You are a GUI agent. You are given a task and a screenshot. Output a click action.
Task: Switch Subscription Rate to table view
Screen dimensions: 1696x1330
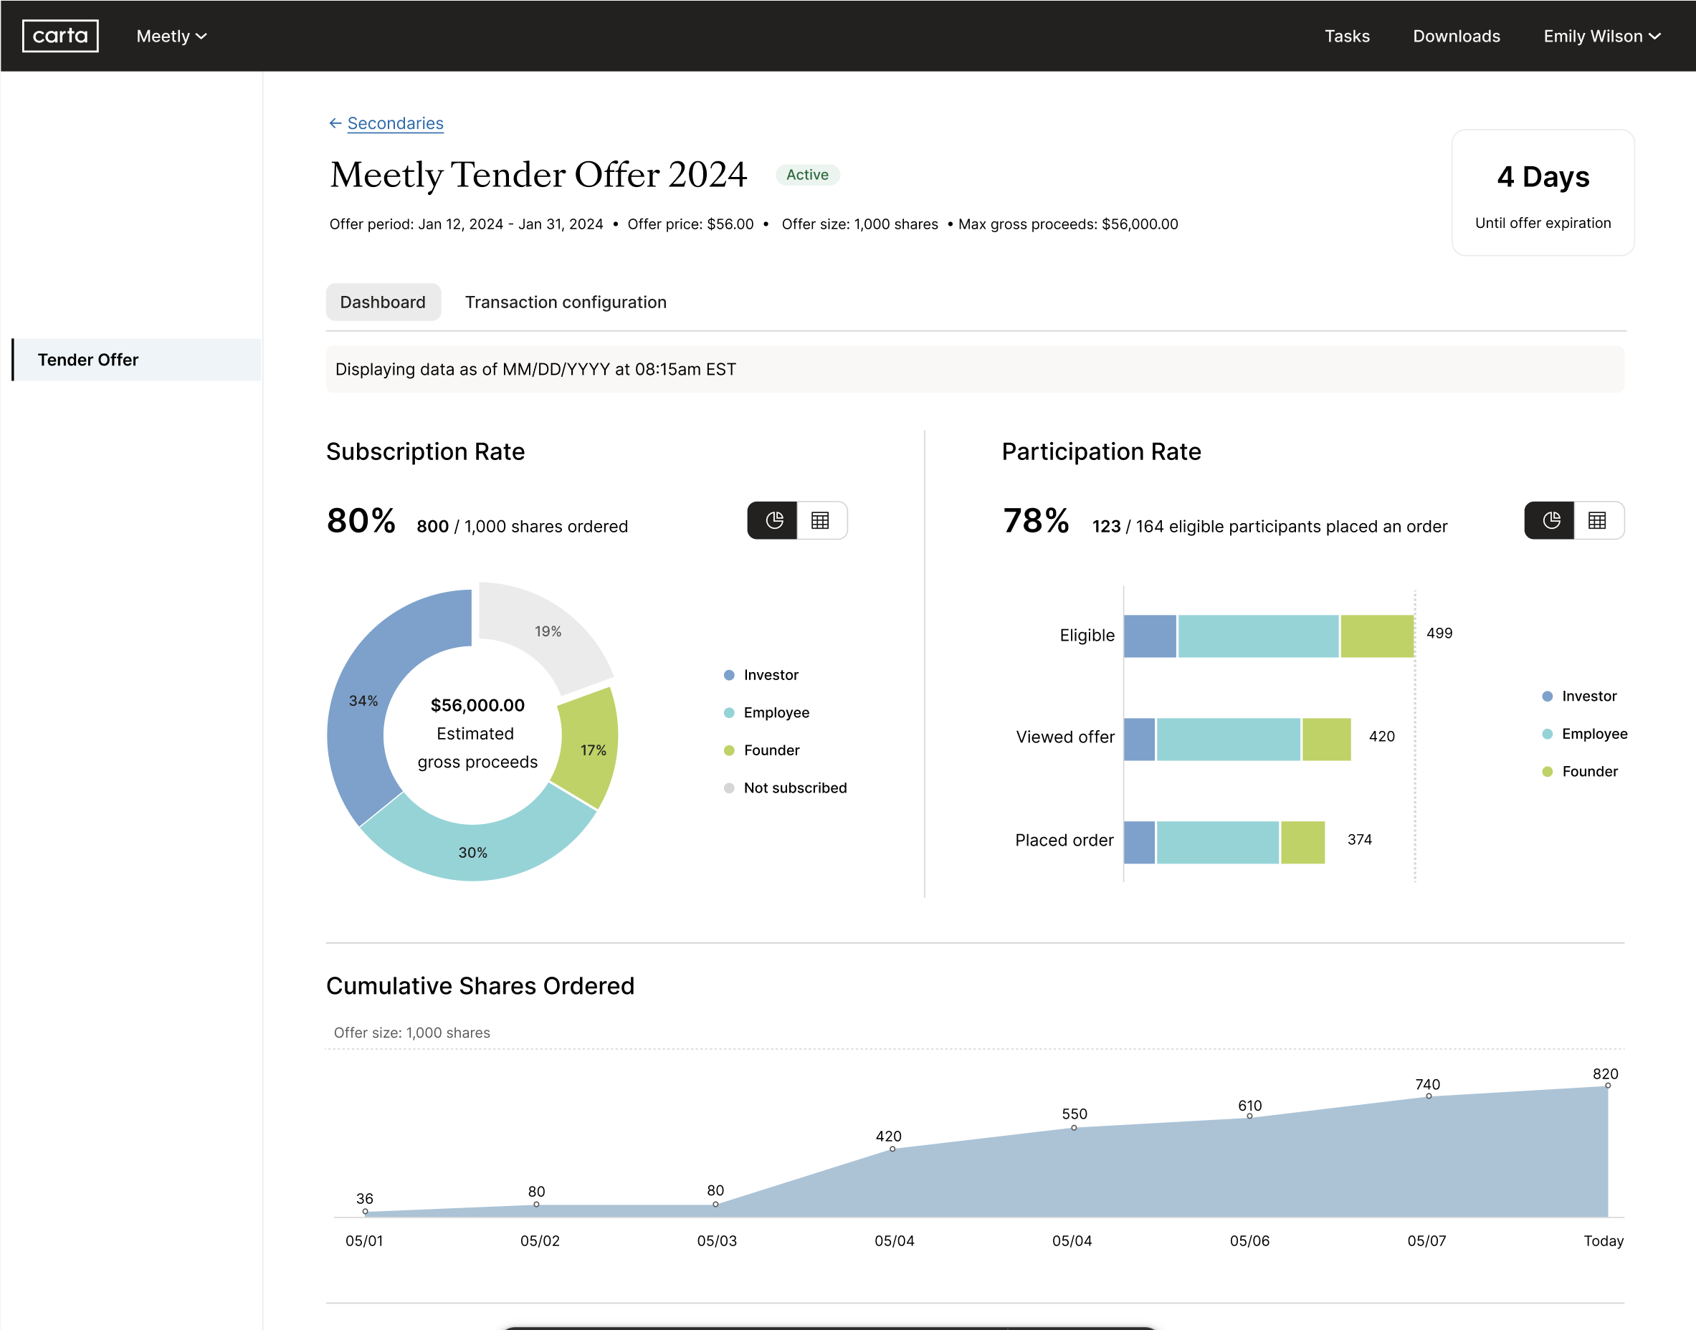pos(820,520)
